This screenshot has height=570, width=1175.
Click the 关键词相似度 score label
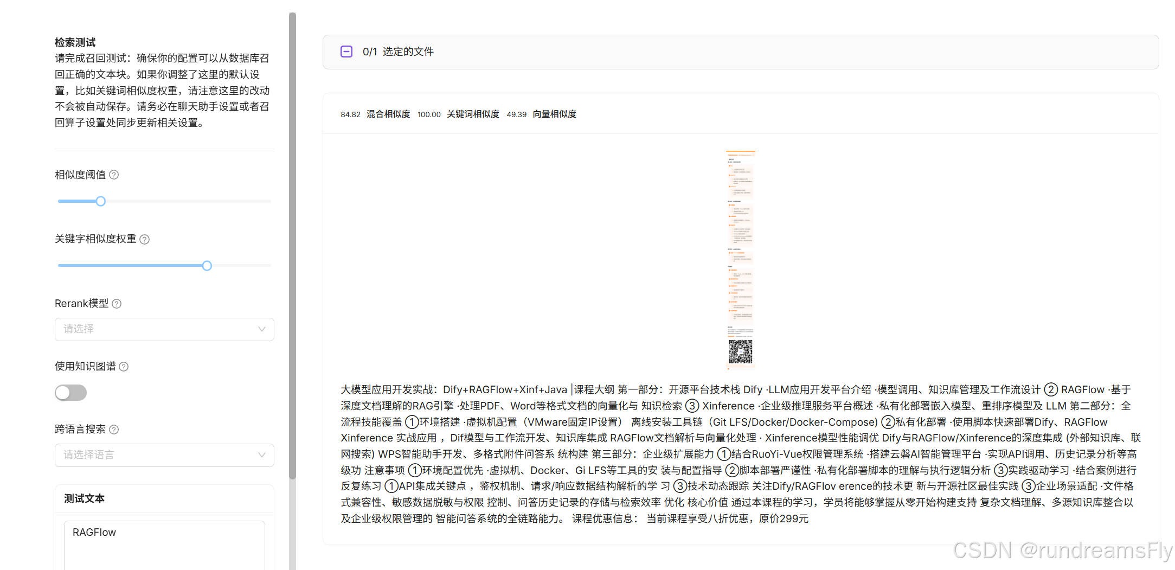coord(472,114)
